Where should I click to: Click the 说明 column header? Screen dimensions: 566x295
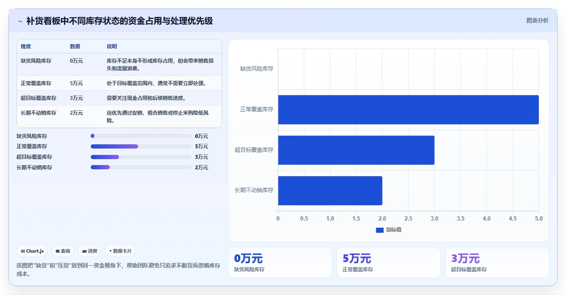(112, 47)
